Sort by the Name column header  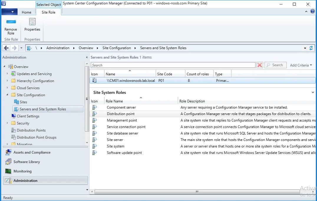point(130,74)
